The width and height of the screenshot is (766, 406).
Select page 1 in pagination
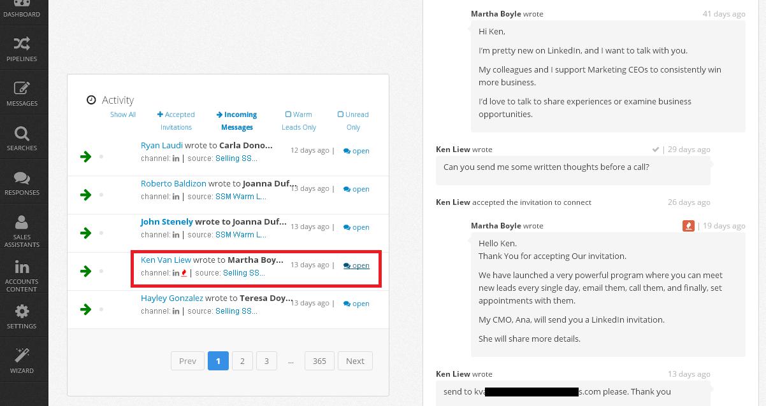pos(218,361)
